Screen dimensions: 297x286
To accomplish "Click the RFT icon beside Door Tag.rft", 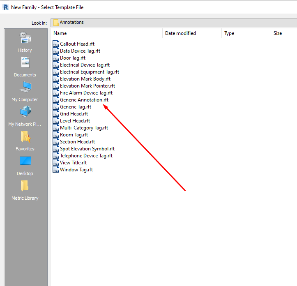I will pos(56,58).
